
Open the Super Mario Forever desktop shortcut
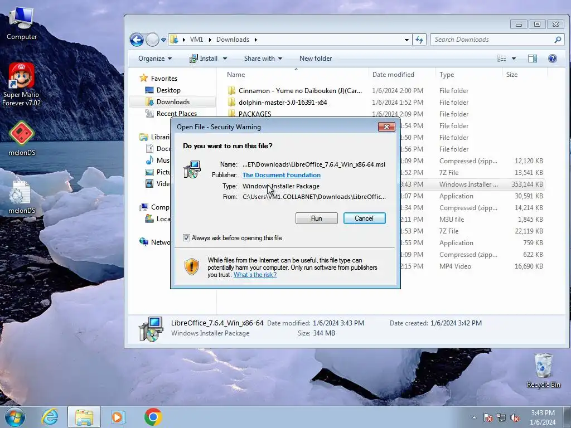22,85
